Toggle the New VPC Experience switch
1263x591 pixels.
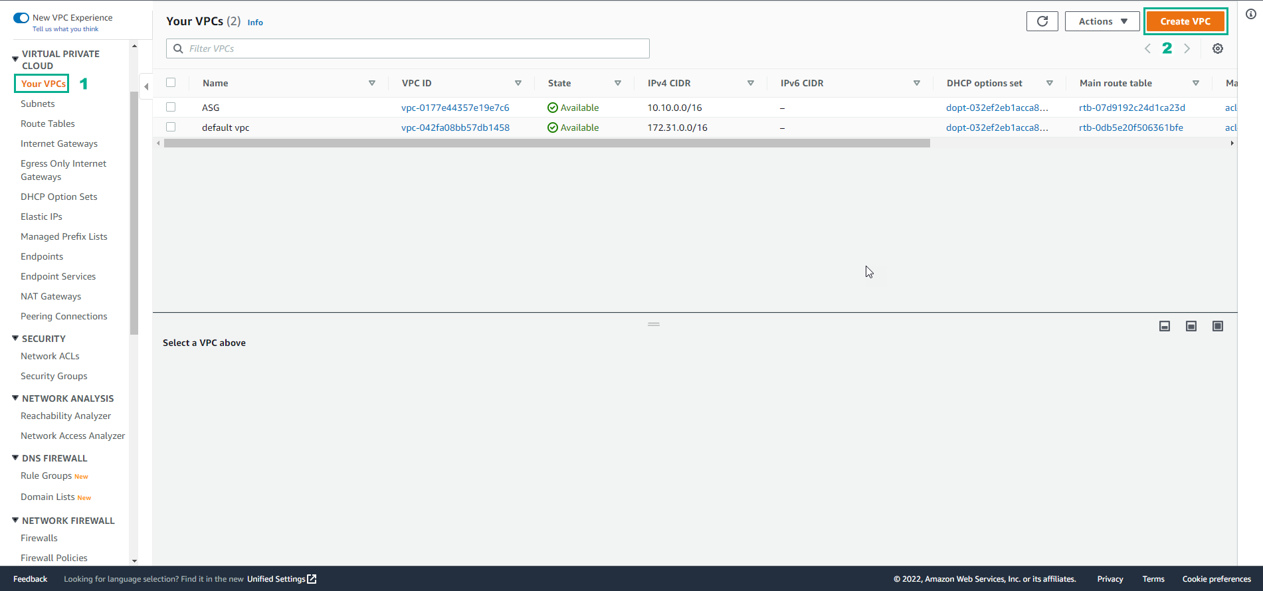pos(21,18)
